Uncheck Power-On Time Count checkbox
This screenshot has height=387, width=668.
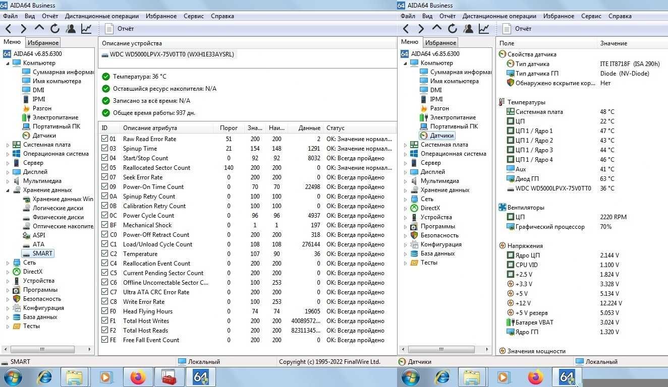(x=104, y=187)
